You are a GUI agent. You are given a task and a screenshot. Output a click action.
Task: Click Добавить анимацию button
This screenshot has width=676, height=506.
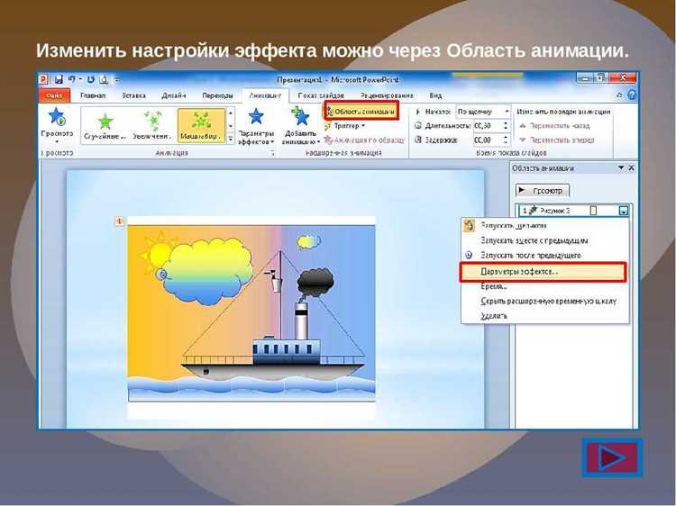300,126
